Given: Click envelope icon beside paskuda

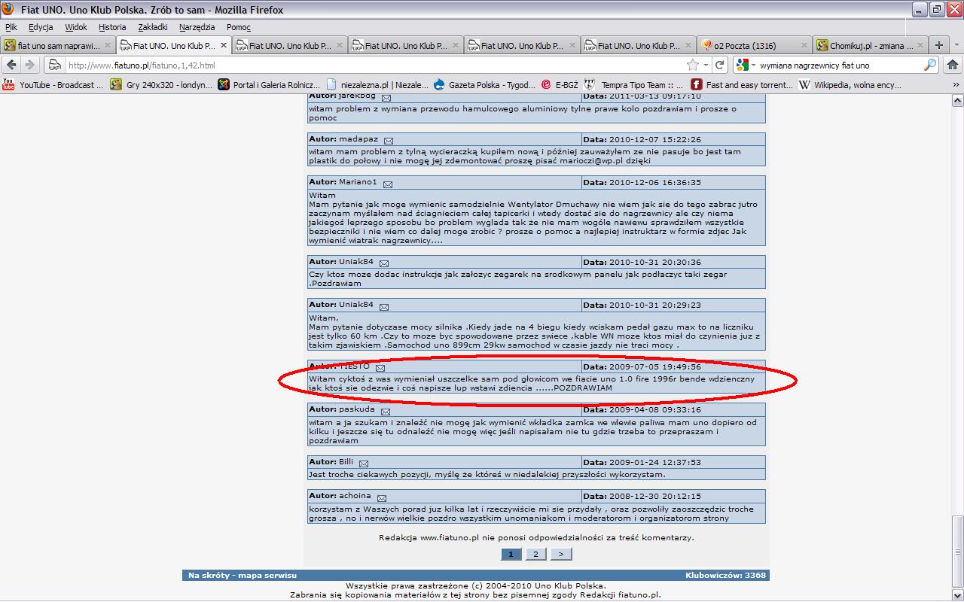Looking at the screenshot, I should 385,412.
